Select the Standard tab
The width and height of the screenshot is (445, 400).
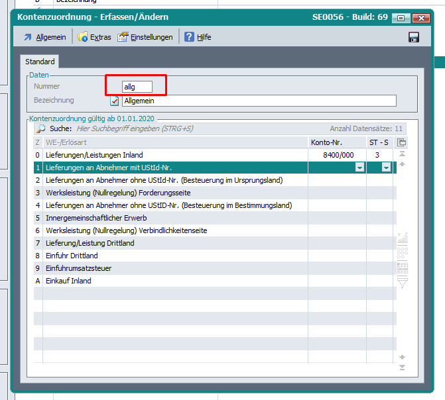pos(40,62)
